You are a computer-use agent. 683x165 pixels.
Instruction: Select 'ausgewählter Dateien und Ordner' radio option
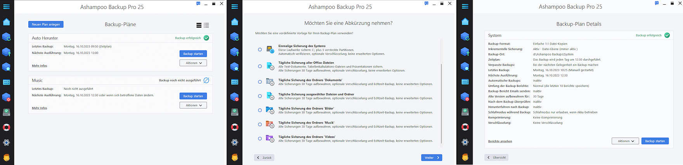260,96
